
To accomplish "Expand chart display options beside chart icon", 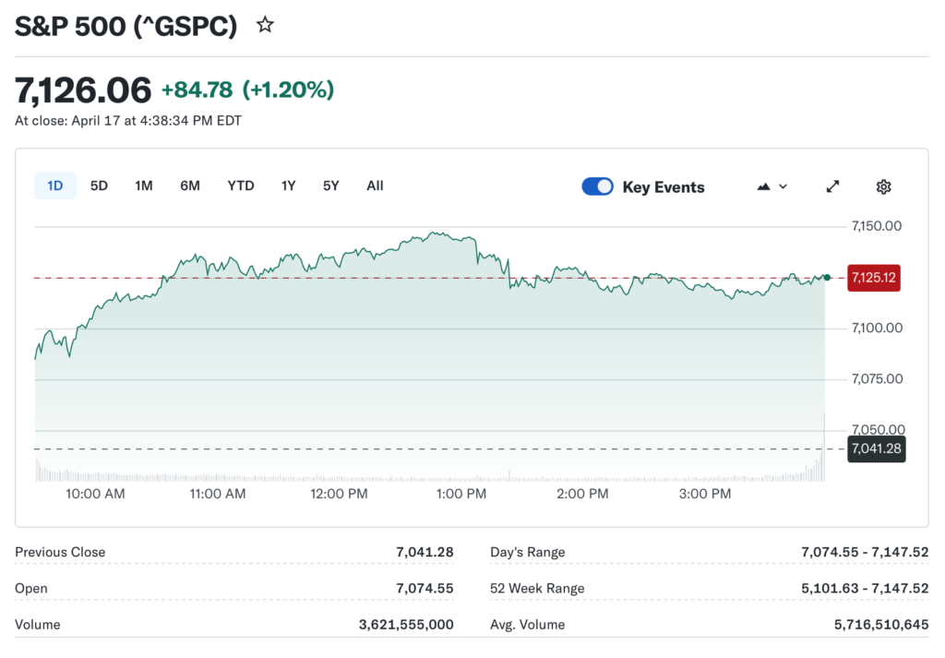I will tap(783, 186).
